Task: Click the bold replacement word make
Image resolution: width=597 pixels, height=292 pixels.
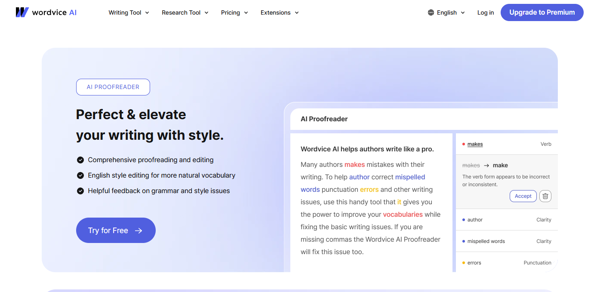Action: point(500,165)
